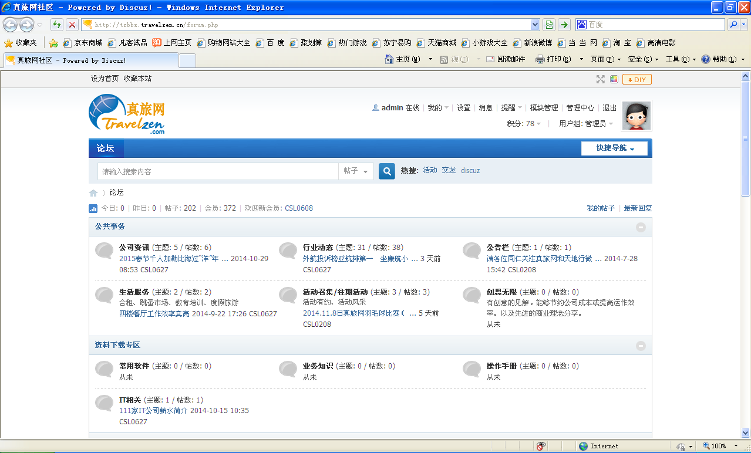Screen dimensions: 751x453
Task: Open the 常用软件 forum
Action: tap(134, 366)
